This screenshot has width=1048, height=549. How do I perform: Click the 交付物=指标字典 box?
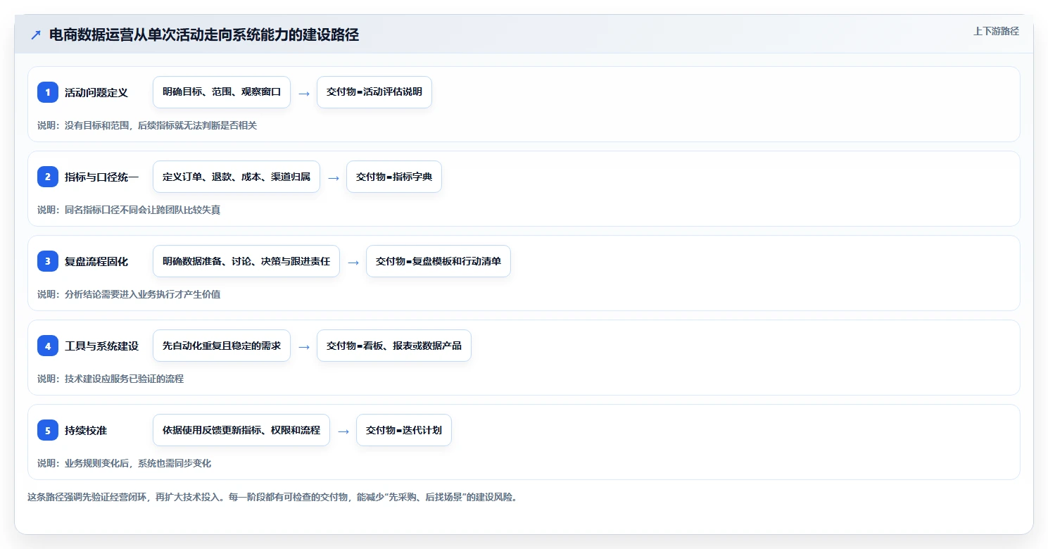pos(394,177)
